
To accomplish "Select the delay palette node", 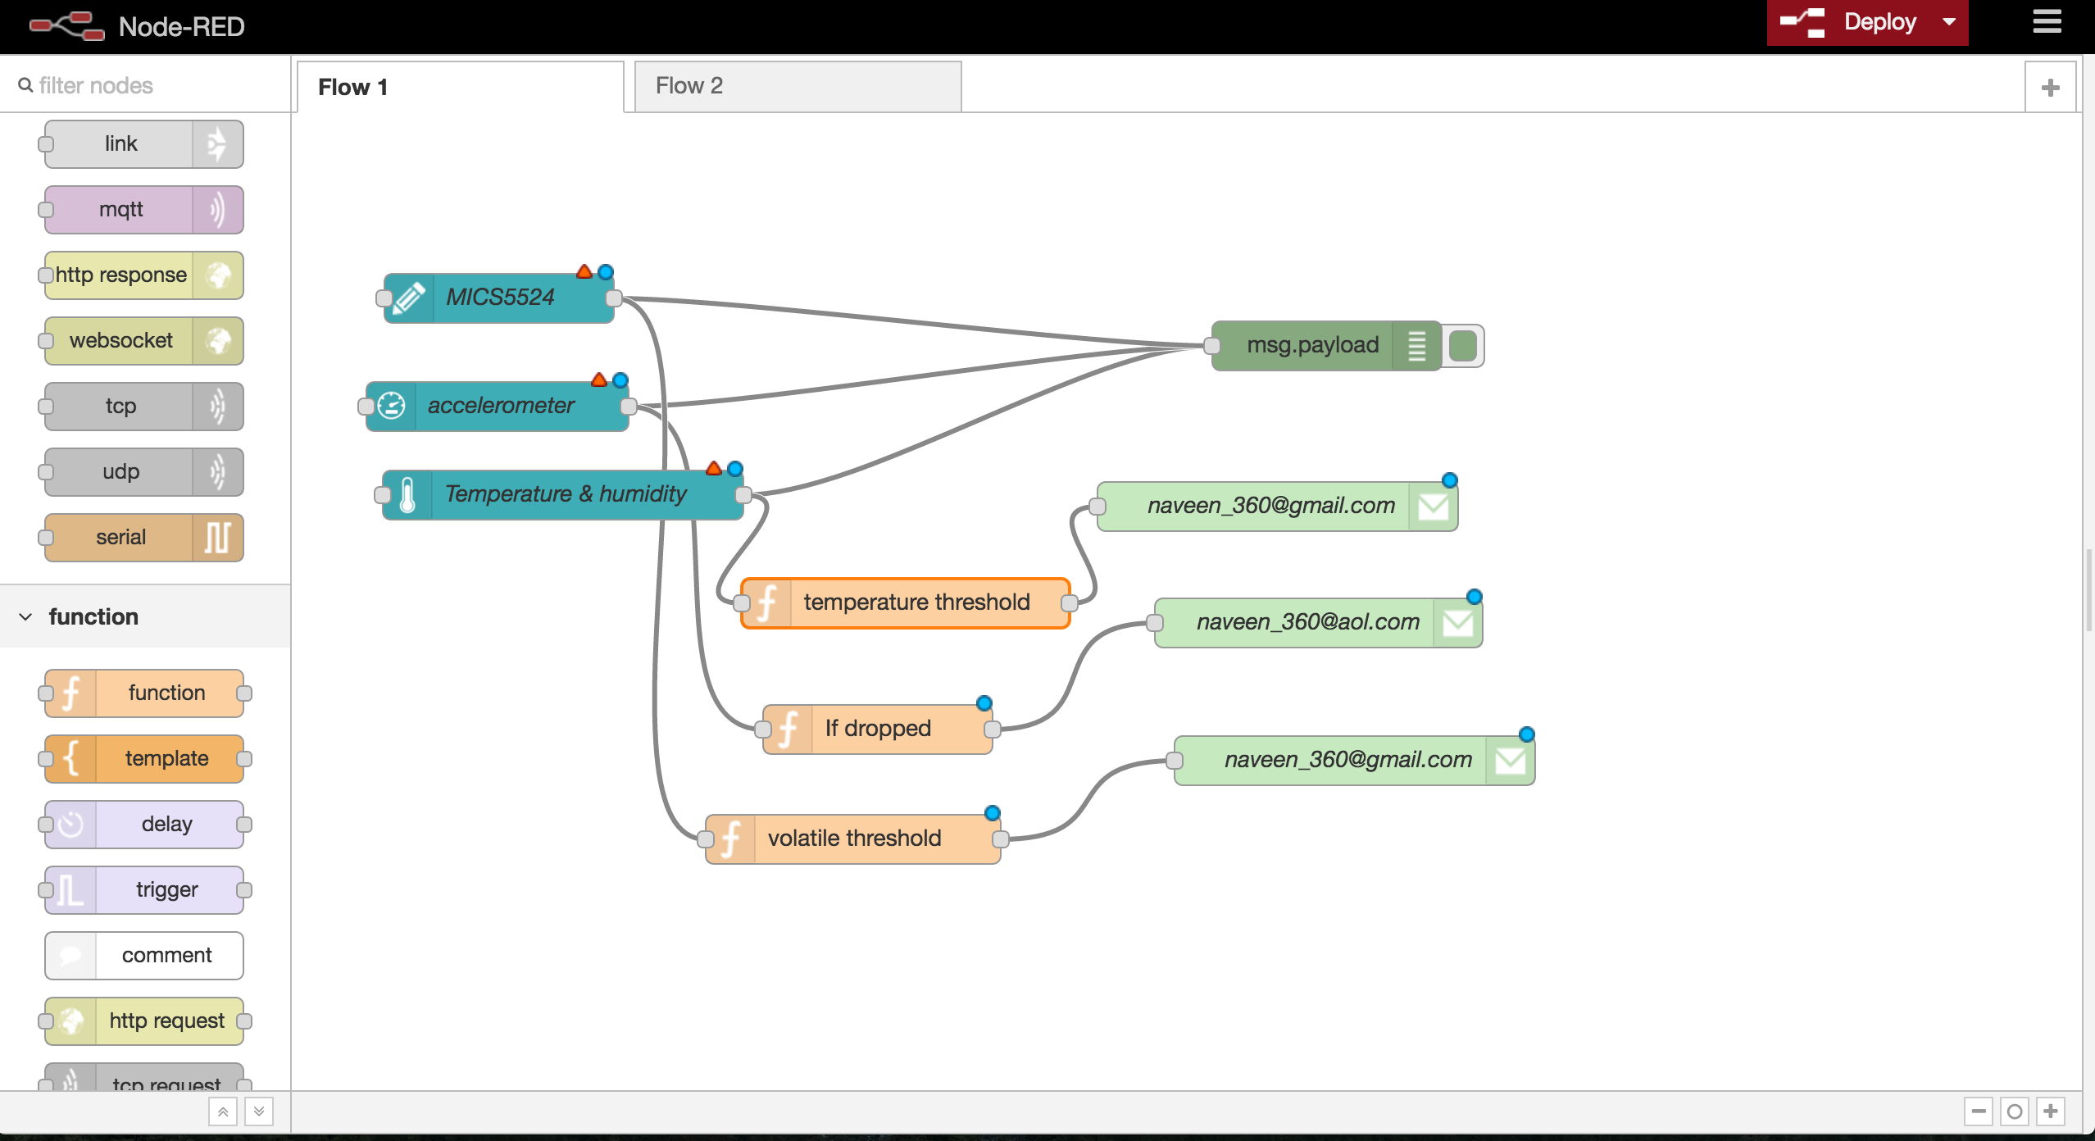I will pos(144,824).
